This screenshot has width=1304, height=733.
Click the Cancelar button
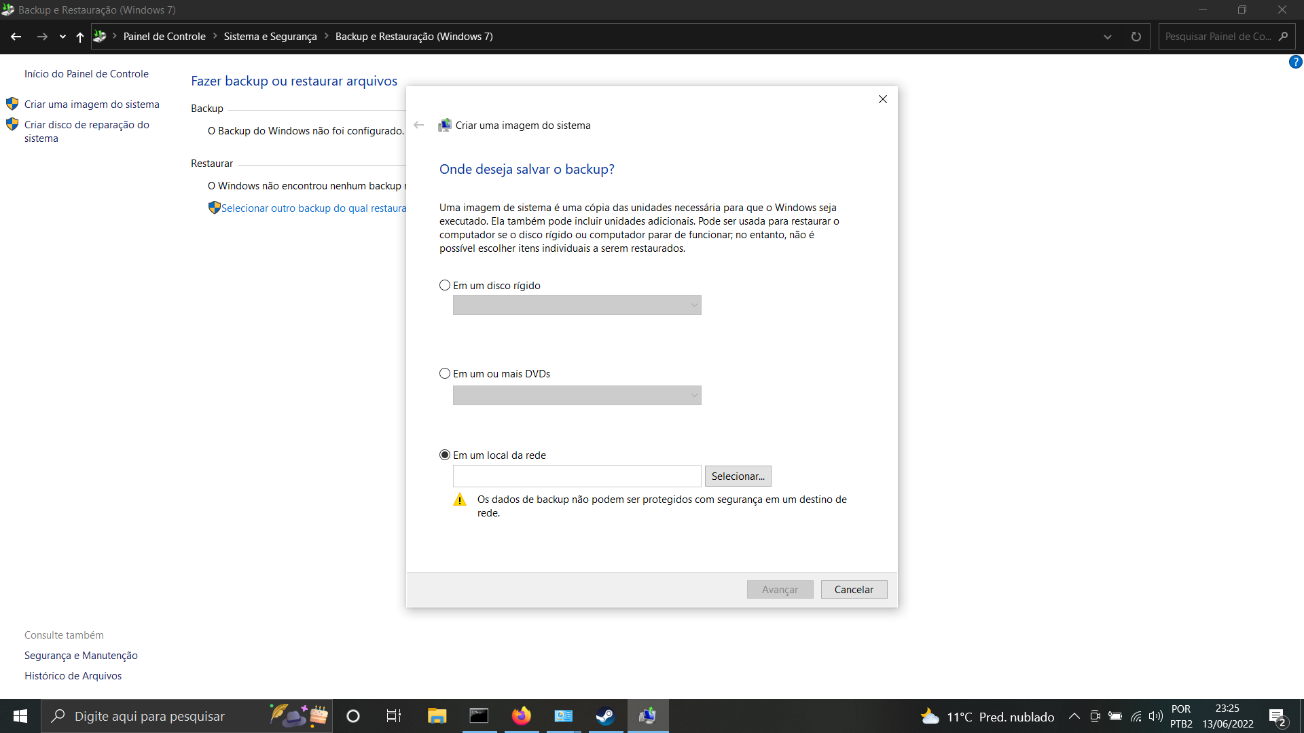pos(854,589)
